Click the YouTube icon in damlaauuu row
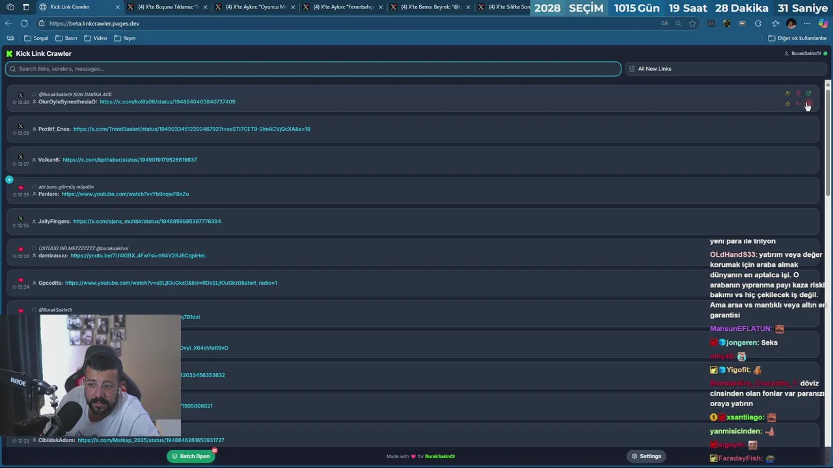 coord(21,249)
